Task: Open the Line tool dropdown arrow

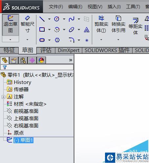Action: pos(50,19)
